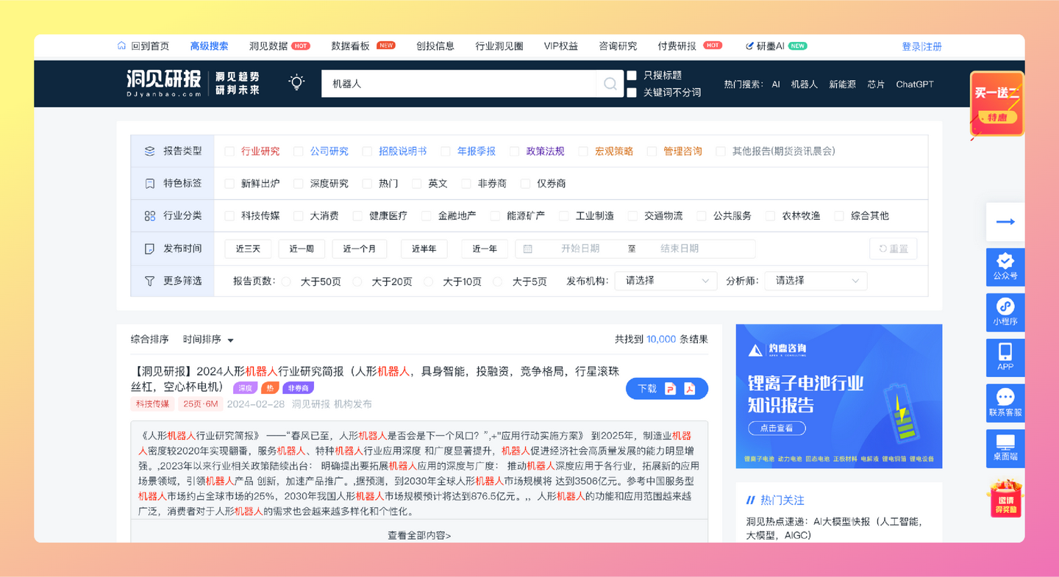Open 创投信息 navigation item
This screenshot has width=1059, height=577.
(435, 46)
